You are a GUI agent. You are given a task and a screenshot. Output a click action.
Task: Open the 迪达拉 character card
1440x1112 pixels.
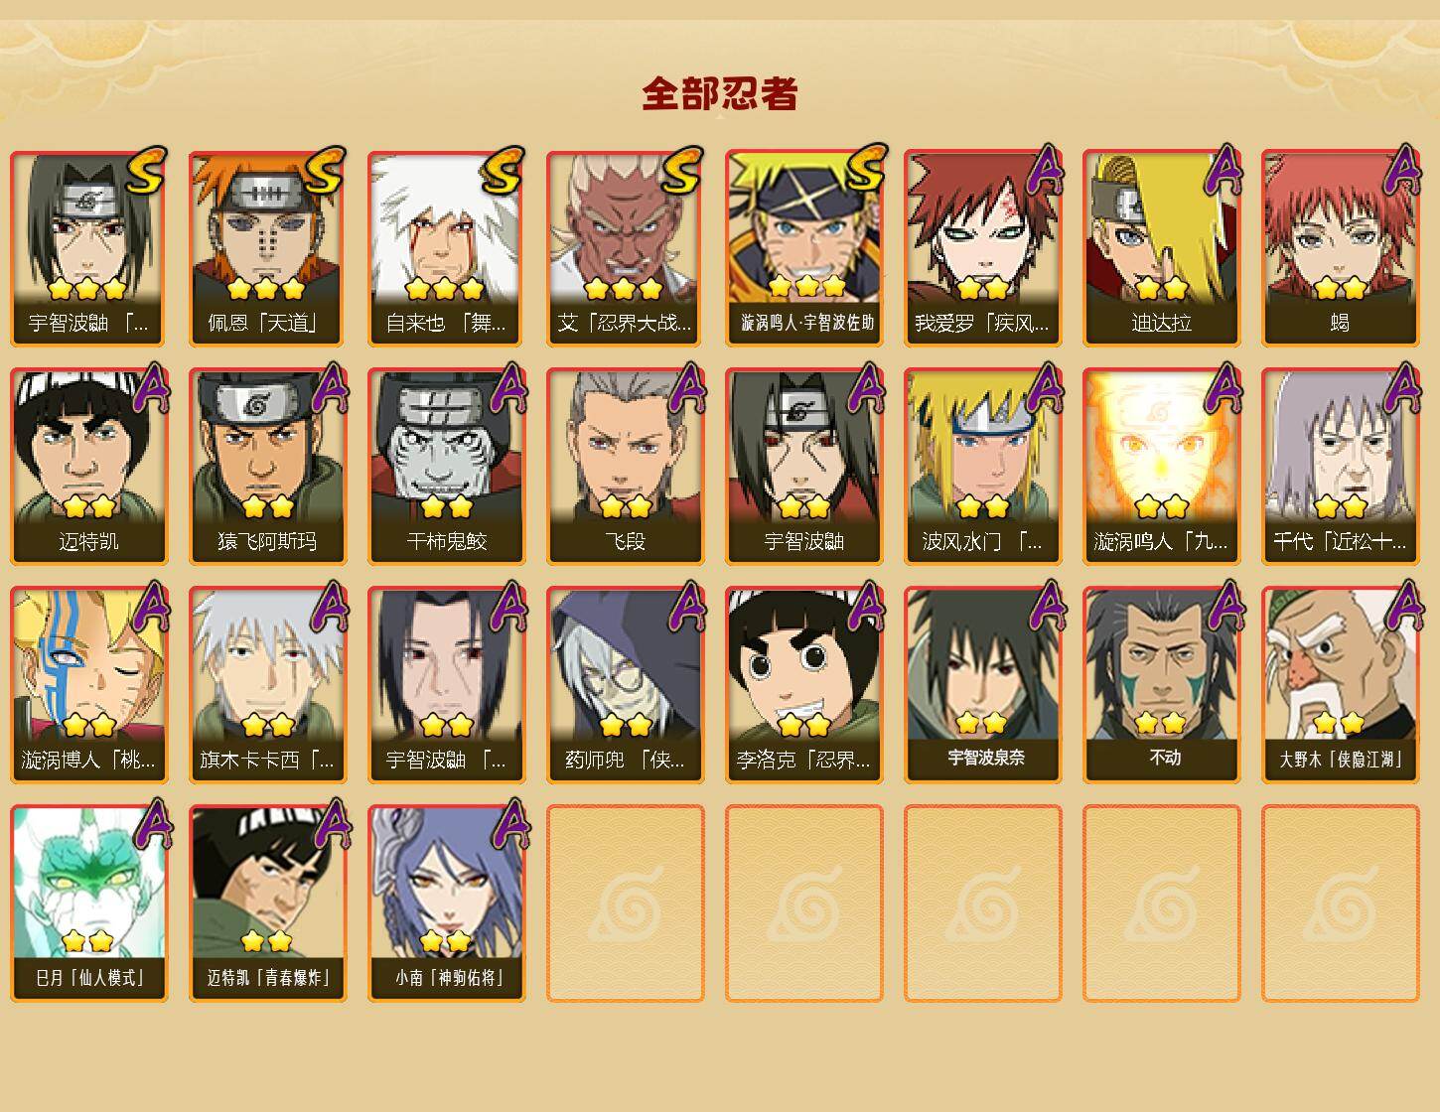1161,248
